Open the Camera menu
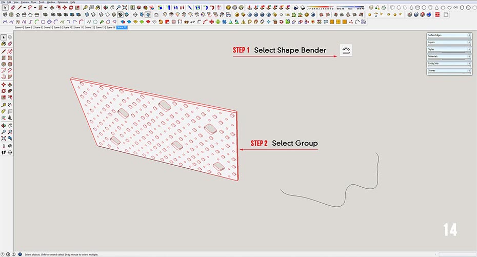This screenshot has width=477, height=257. pyautogui.click(x=25, y=2)
